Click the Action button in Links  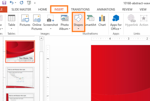pyautogui.click(x=144, y=20)
